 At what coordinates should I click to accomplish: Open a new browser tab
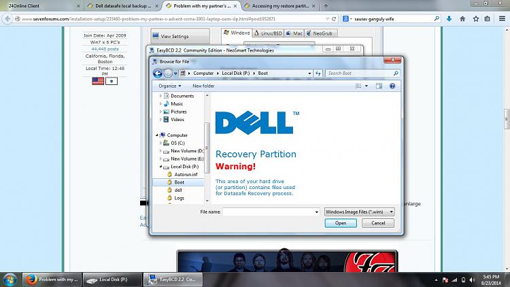(326, 6)
